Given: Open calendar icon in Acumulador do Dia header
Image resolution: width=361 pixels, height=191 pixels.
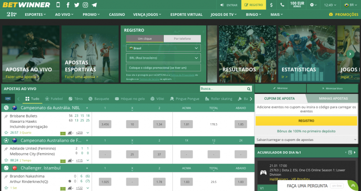Looking at the screenshot, I should tap(350, 152).
